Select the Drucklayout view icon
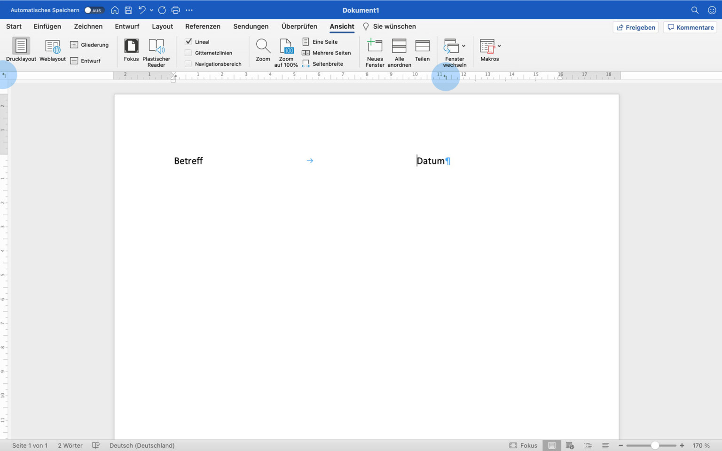 (x=21, y=46)
